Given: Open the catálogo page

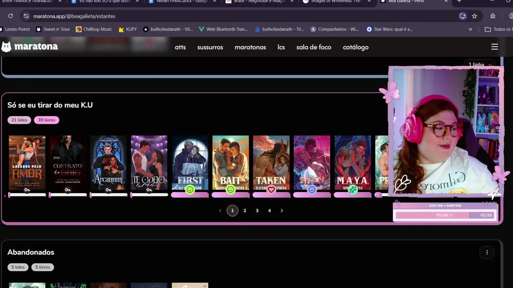Looking at the screenshot, I should 355,47.
